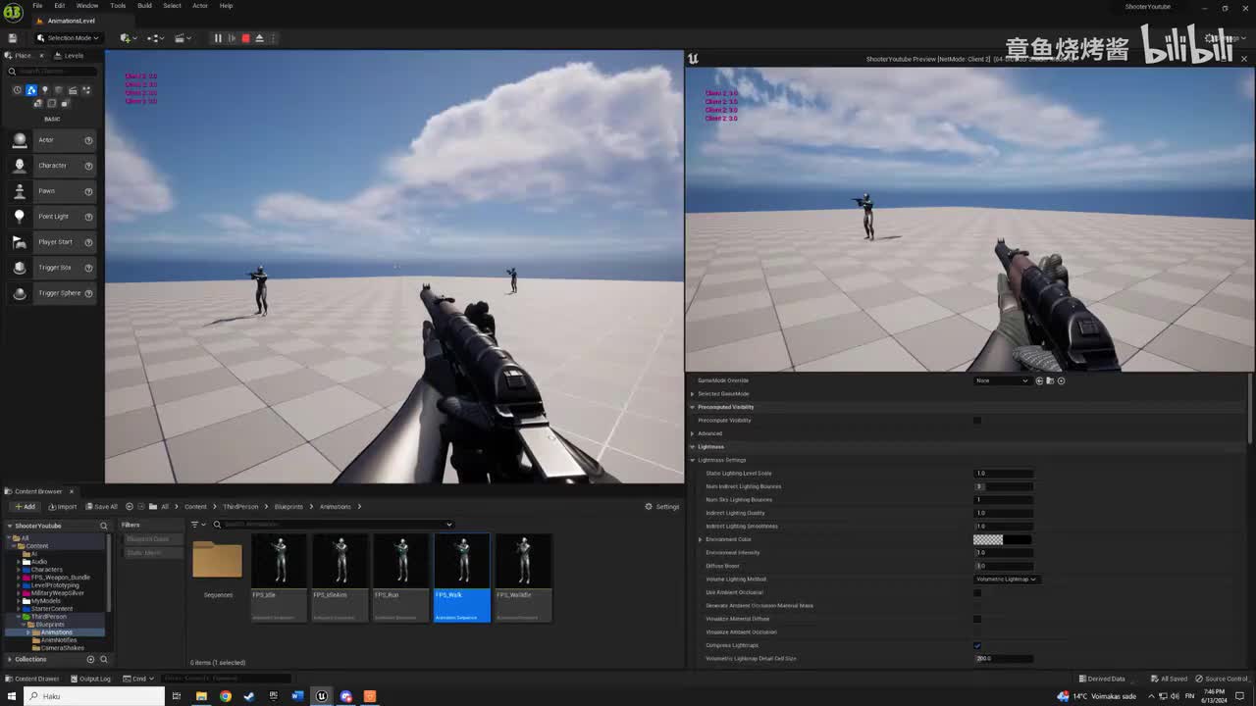Click the Content breadcrumb link
The width and height of the screenshot is (1256, 706).
click(x=195, y=507)
